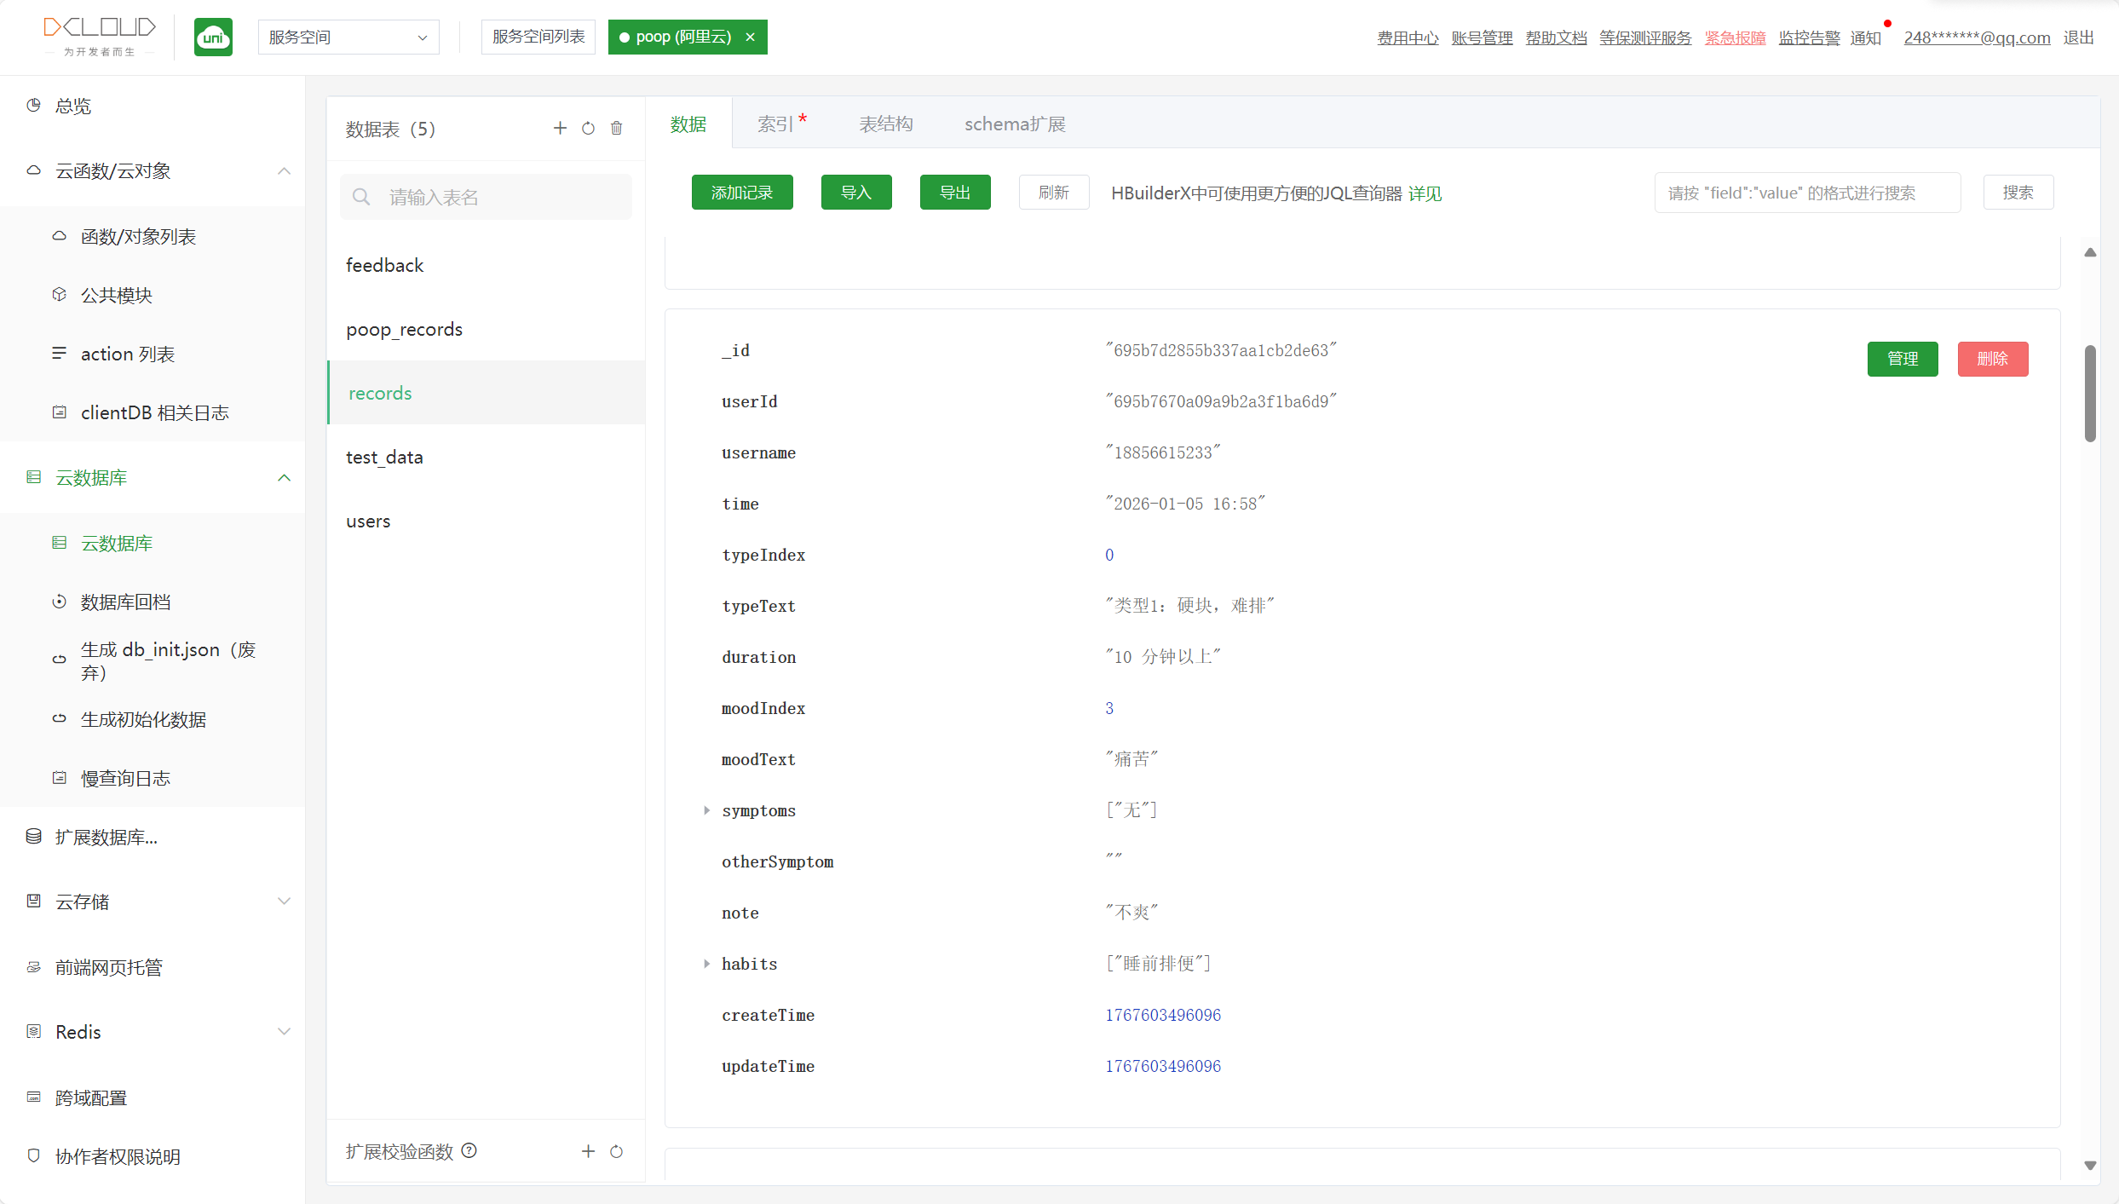Select the poop_records table
Viewport: 2119px width, 1204px height.
(405, 329)
